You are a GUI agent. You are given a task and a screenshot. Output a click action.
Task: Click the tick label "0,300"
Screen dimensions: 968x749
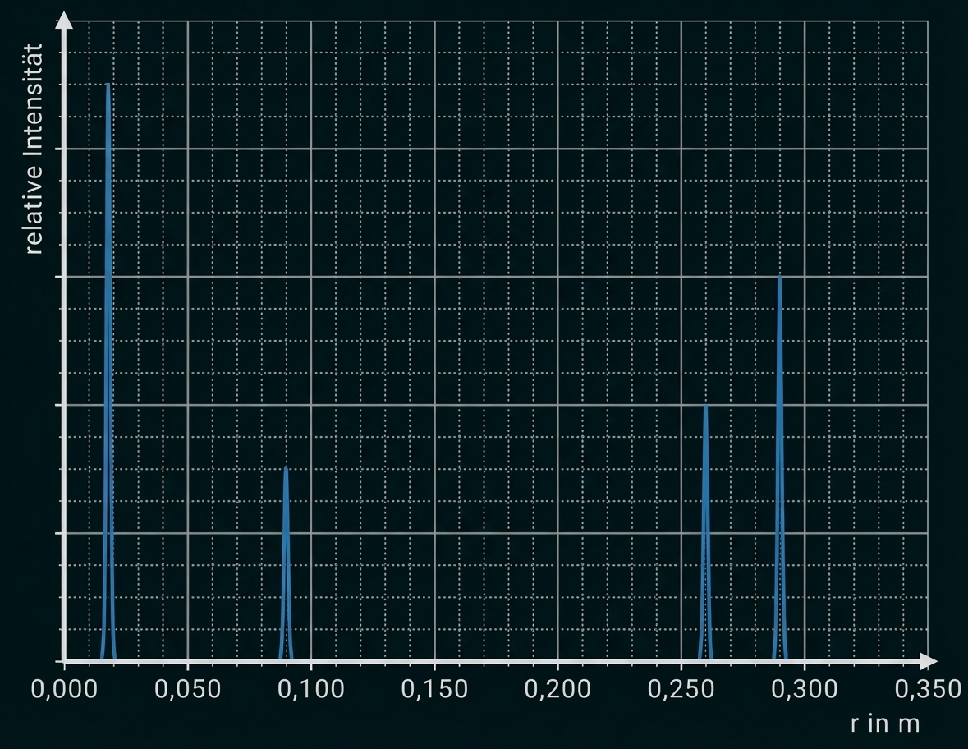click(x=805, y=690)
